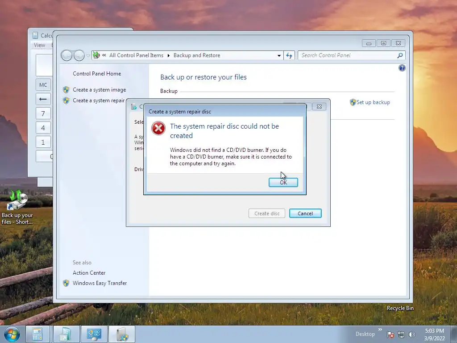The height and width of the screenshot is (343, 457).
Task: Click the shield icon beside Set up backup
Action: pyautogui.click(x=353, y=102)
